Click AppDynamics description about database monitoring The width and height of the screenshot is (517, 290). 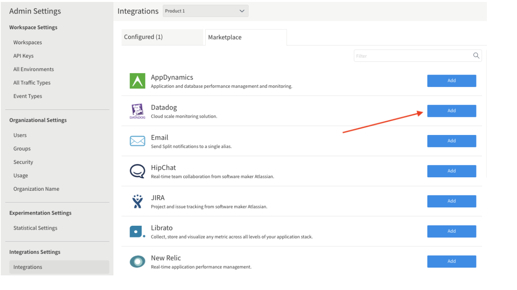[221, 86]
